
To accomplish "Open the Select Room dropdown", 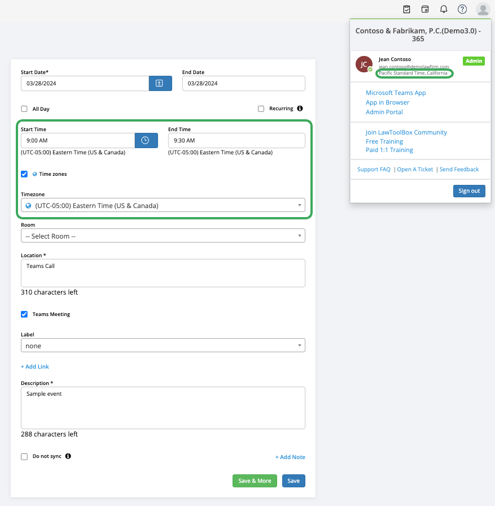I will (x=163, y=236).
